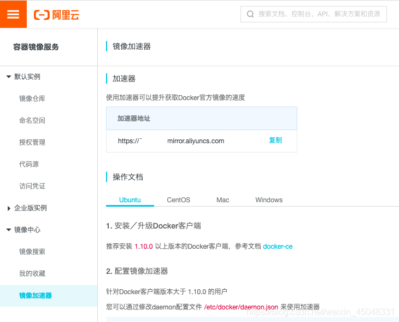Image resolution: width=399 pixels, height=322 pixels.
Task: Switch to the Mac tab
Action: tap(222, 200)
